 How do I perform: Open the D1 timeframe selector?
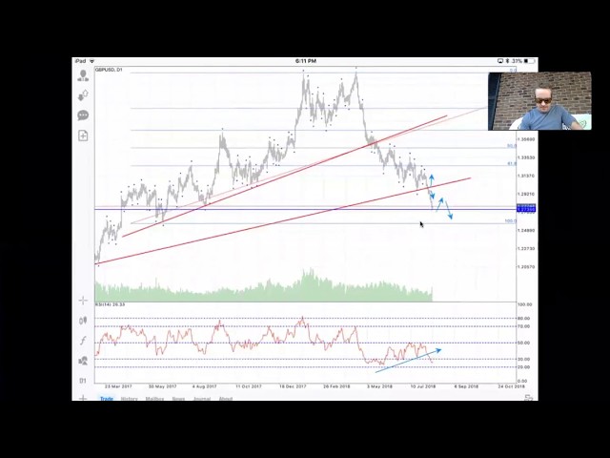point(83,381)
